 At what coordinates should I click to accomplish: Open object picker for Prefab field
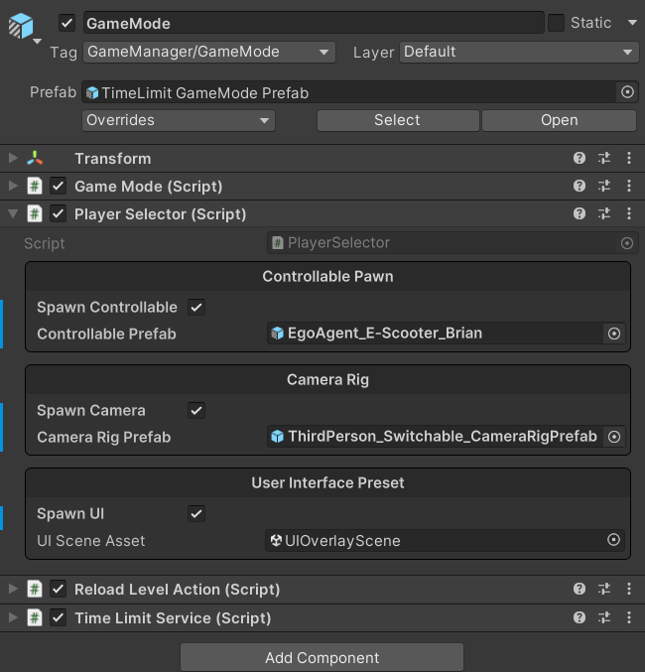click(627, 92)
